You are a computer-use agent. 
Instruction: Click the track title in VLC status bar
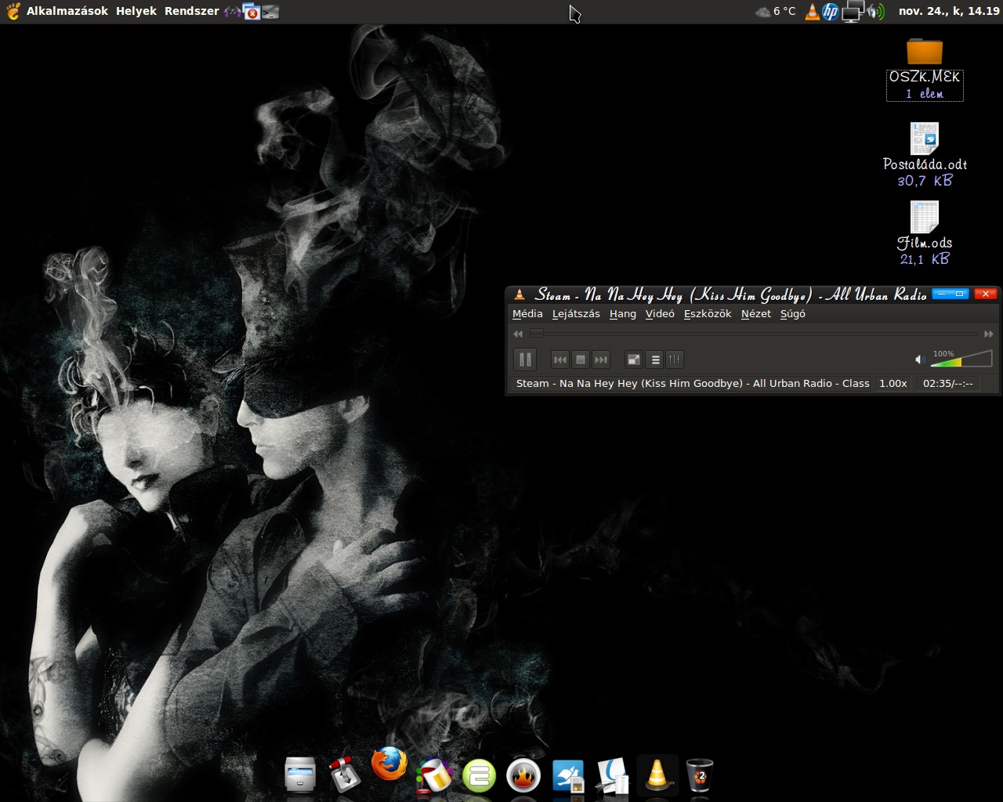(x=693, y=383)
